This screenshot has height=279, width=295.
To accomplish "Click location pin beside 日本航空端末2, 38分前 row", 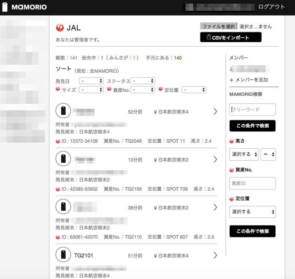I will click(156, 208).
